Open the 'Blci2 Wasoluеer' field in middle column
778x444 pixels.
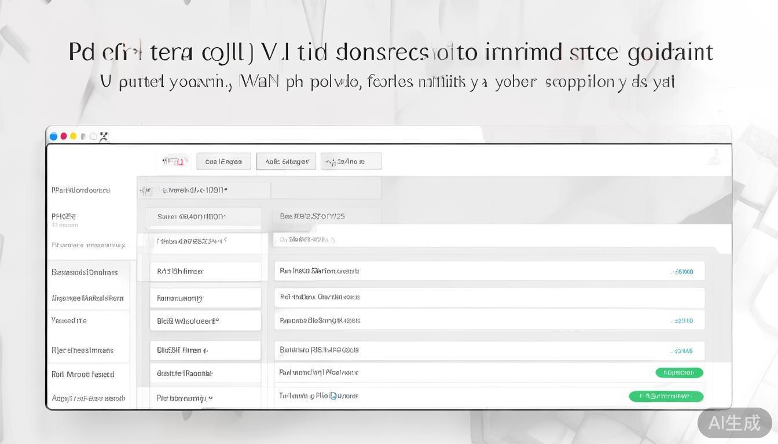[x=205, y=320]
